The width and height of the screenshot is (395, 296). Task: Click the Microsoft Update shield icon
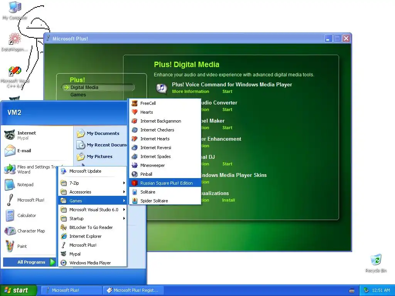tap(64, 171)
